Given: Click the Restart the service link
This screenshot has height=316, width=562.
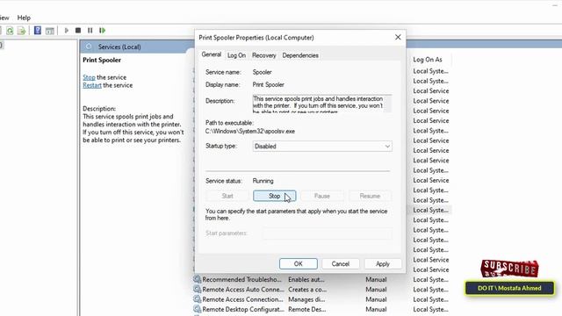Looking at the screenshot, I should pyautogui.click(x=92, y=85).
